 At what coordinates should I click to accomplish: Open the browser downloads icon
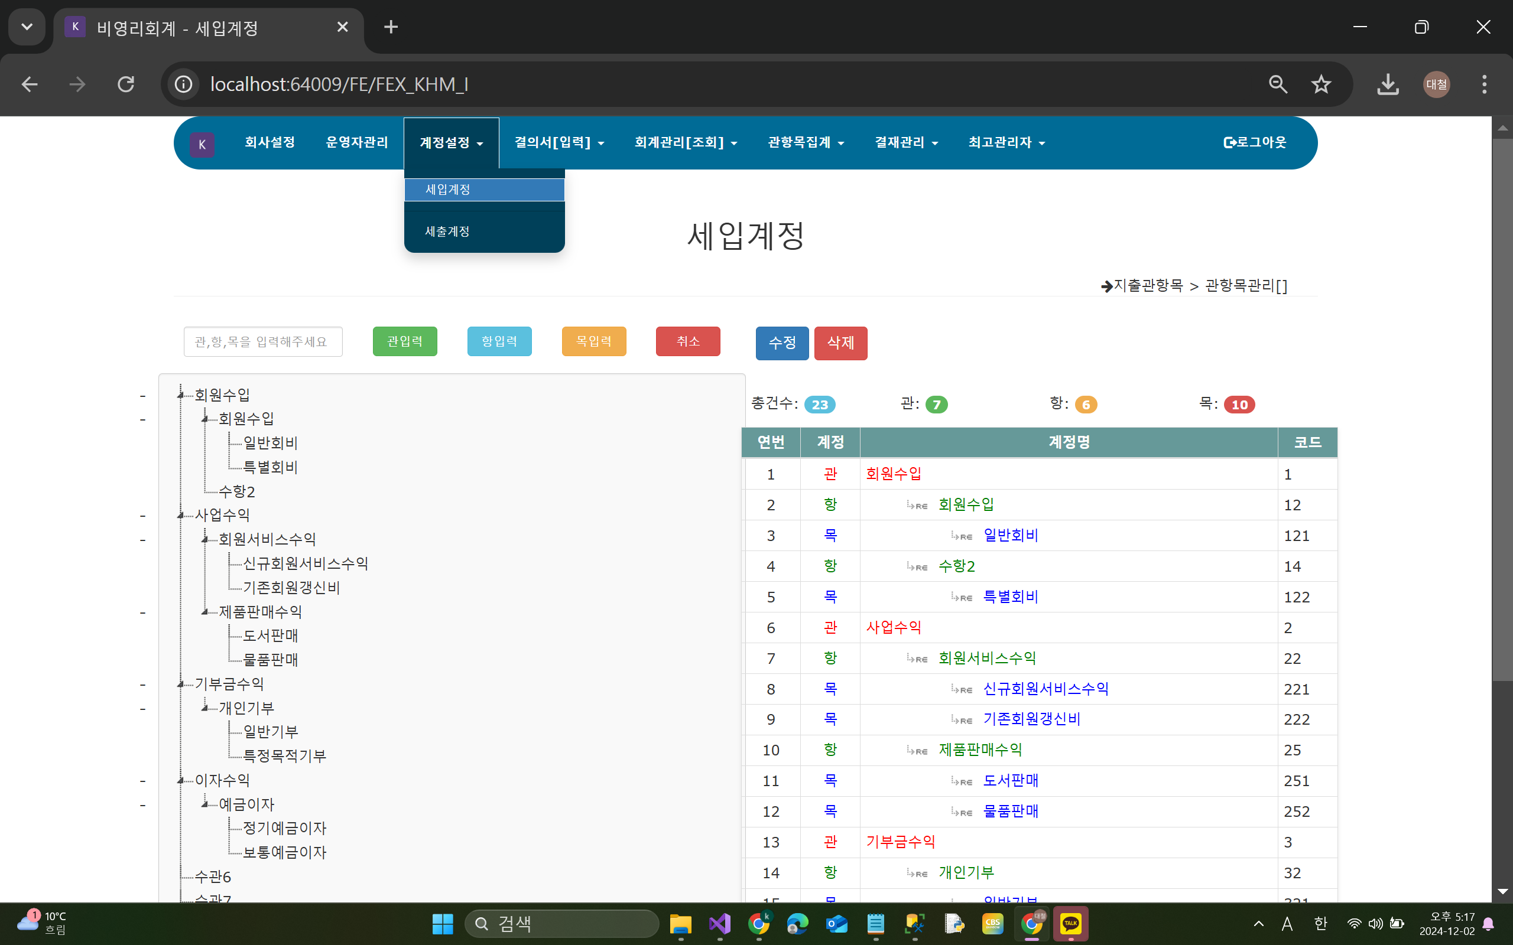[x=1388, y=84]
